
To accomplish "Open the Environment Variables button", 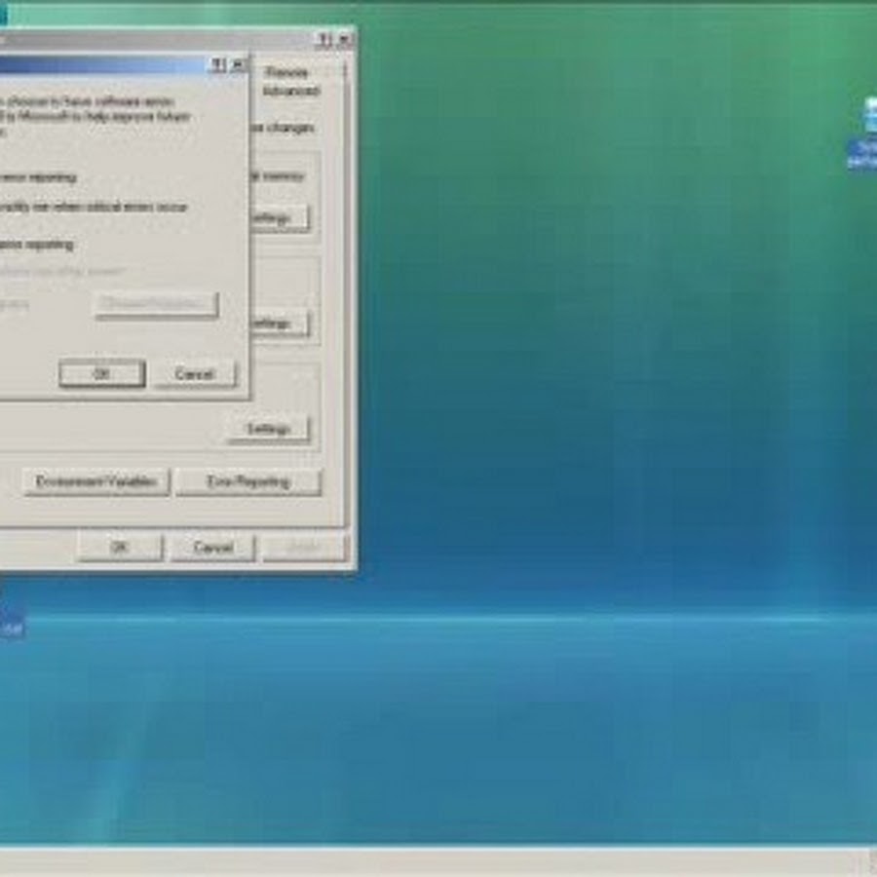I will point(96,481).
